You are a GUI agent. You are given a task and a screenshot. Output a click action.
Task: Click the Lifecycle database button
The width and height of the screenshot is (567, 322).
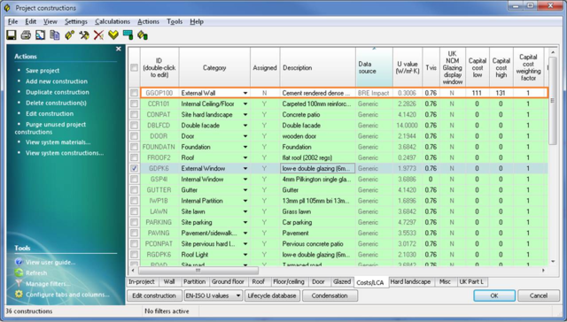(x=272, y=295)
